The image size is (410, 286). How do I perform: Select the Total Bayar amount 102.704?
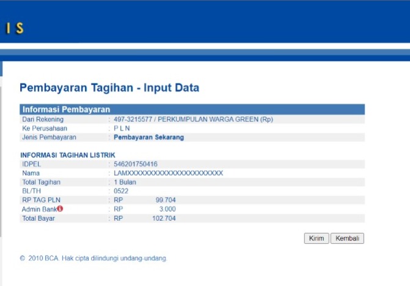click(163, 218)
